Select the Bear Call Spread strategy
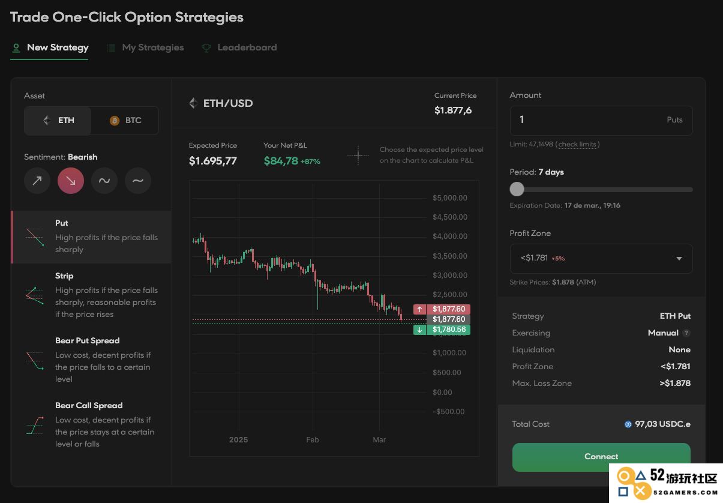The width and height of the screenshot is (723, 503). tap(91, 424)
